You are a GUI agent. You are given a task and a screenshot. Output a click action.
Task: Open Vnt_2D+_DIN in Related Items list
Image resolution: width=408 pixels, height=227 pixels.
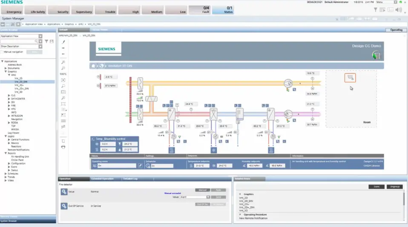[247, 207]
